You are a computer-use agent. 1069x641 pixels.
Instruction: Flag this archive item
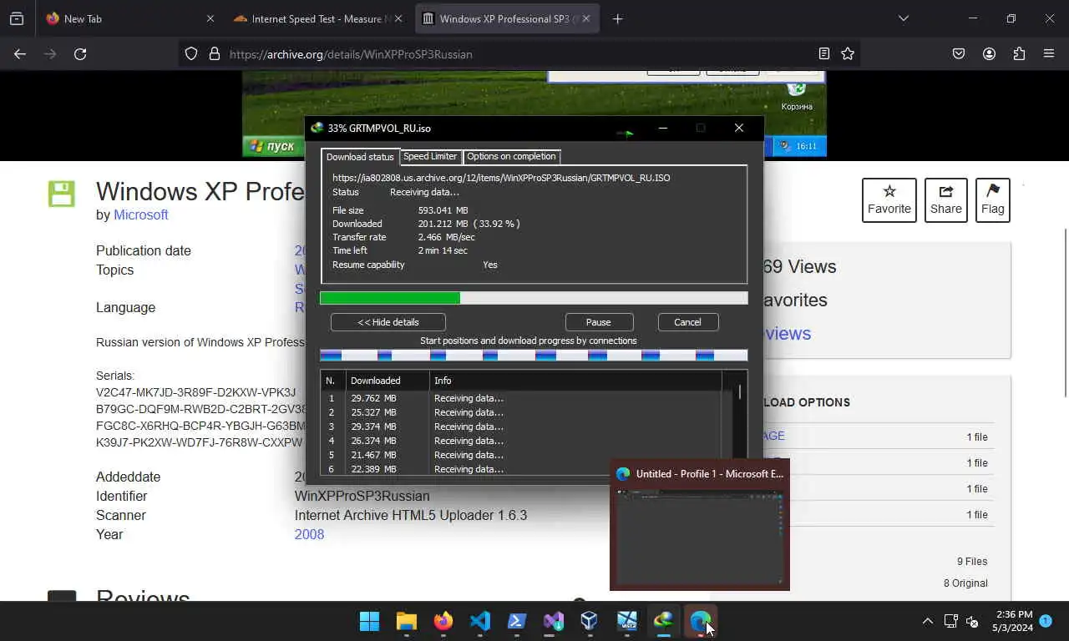tap(992, 200)
